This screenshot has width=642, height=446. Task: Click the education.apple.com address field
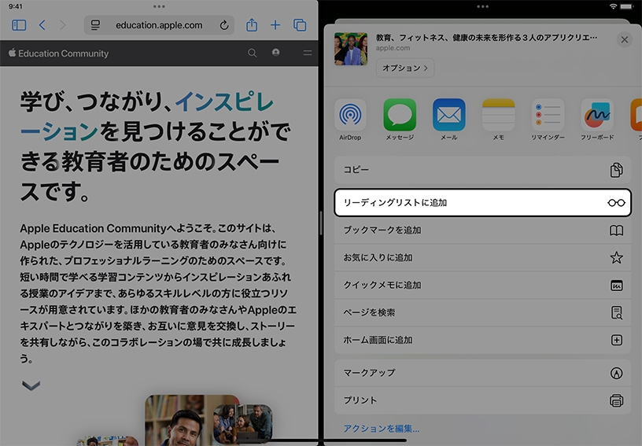pyautogui.click(x=158, y=25)
